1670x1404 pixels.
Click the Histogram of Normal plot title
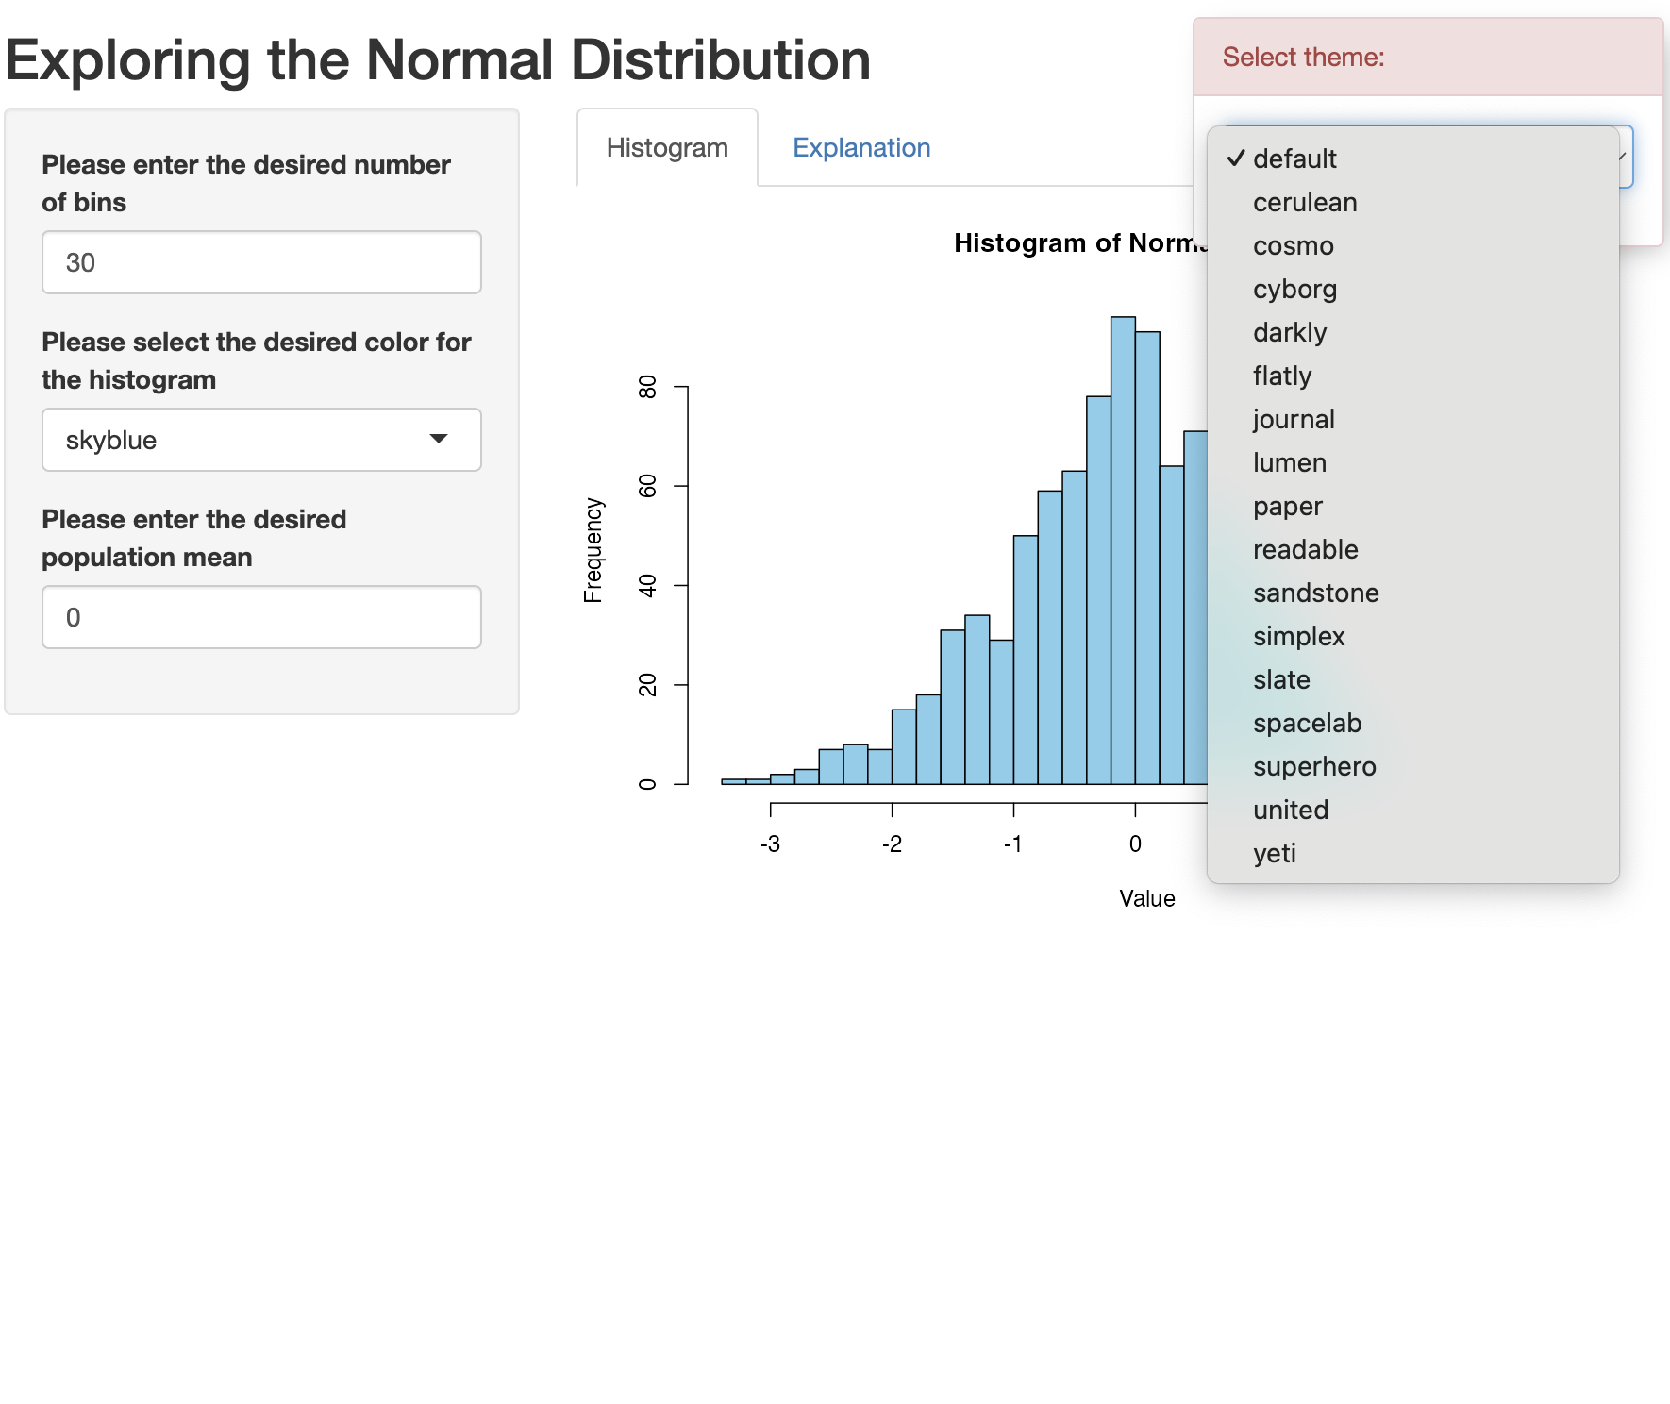[1080, 243]
